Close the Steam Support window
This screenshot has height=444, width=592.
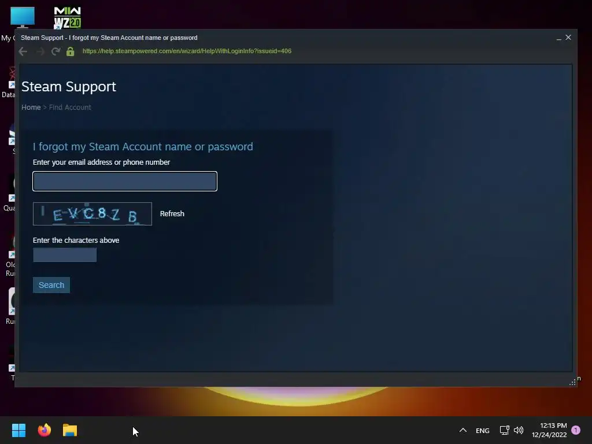click(x=568, y=38)
